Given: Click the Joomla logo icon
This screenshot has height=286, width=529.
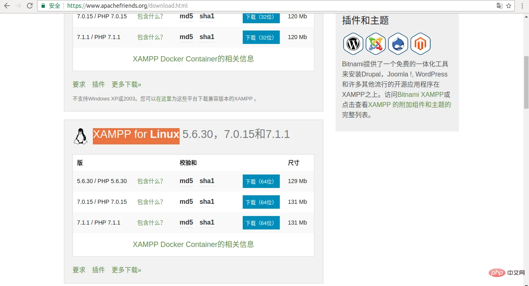Looking at the screenshot, I should coord(375,44).
